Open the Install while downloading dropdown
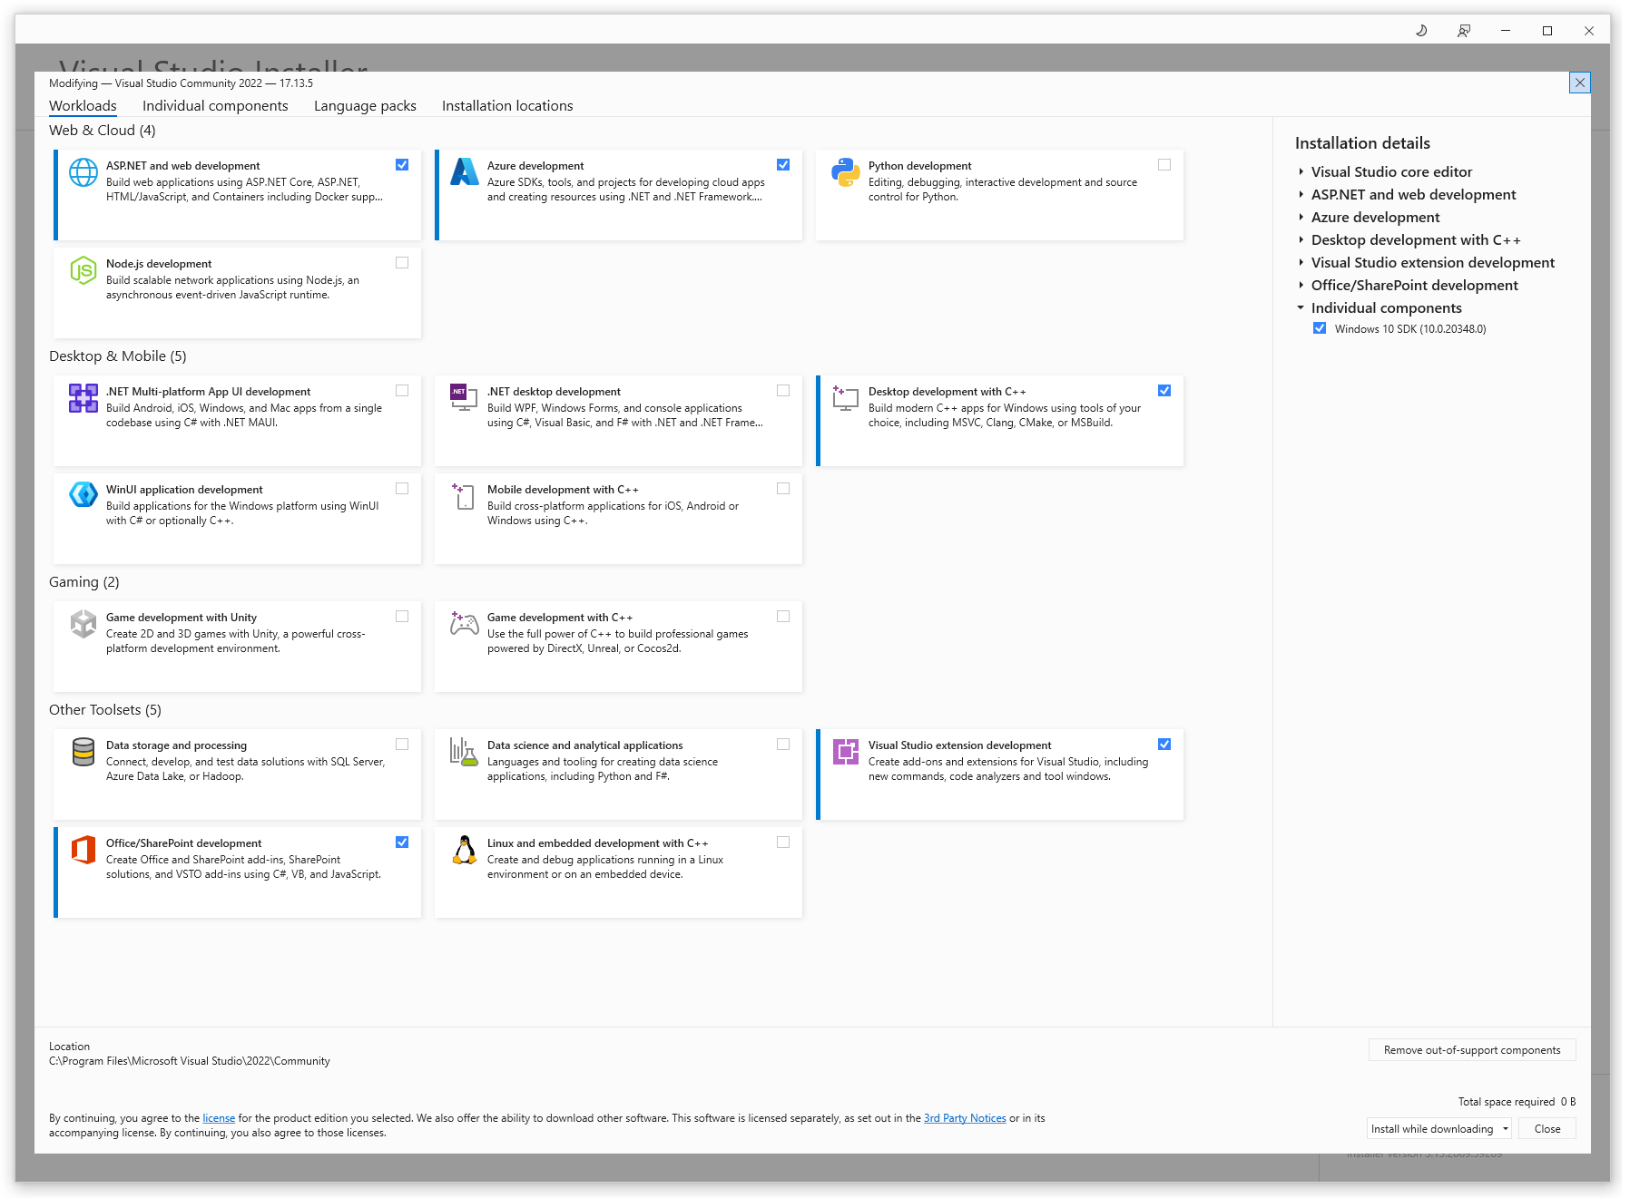1630x1198 pixels. coord(1439,1129)
